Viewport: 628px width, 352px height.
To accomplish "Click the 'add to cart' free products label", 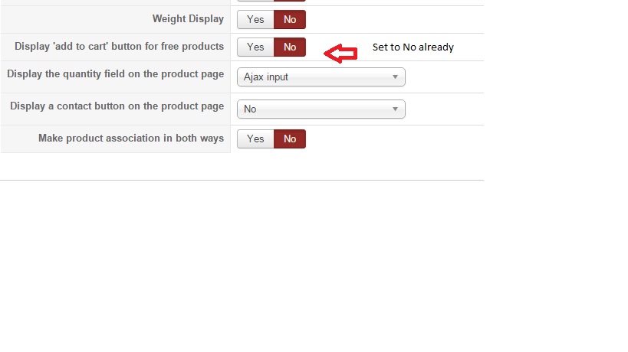I will click(119, 47).
